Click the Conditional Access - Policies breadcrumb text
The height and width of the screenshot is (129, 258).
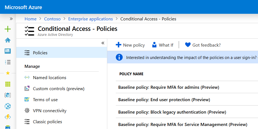[148, 19]
